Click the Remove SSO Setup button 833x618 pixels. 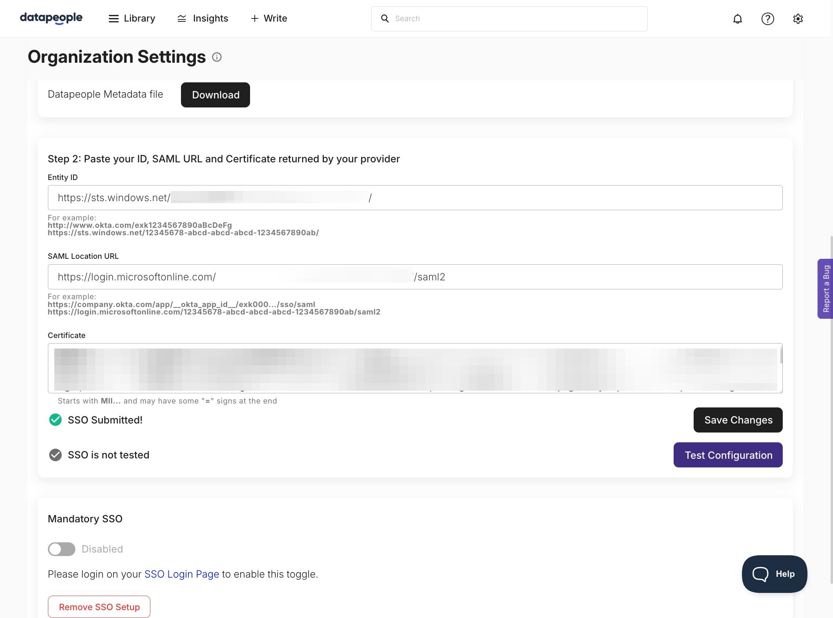[99, 607]
